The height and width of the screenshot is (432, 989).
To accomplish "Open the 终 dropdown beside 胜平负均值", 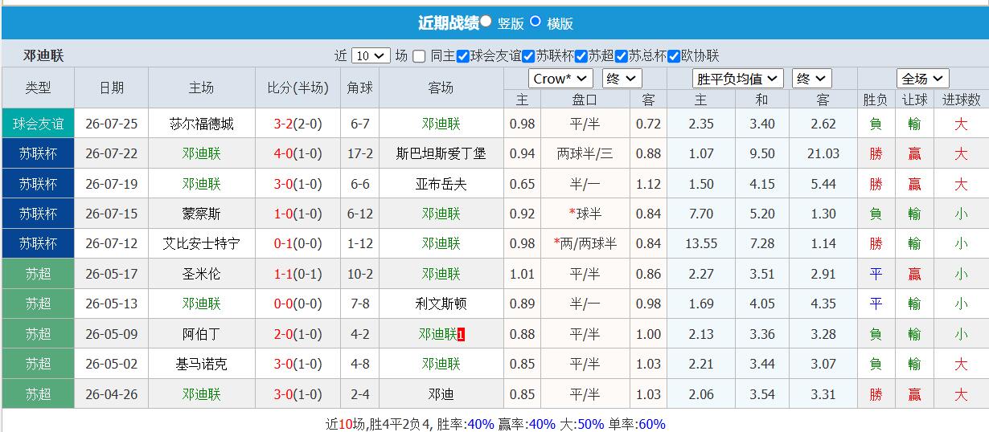I will (811, 79).
